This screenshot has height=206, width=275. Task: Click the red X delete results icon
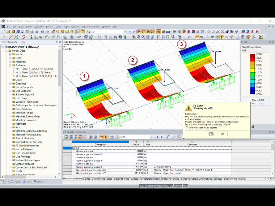point(223,32)
